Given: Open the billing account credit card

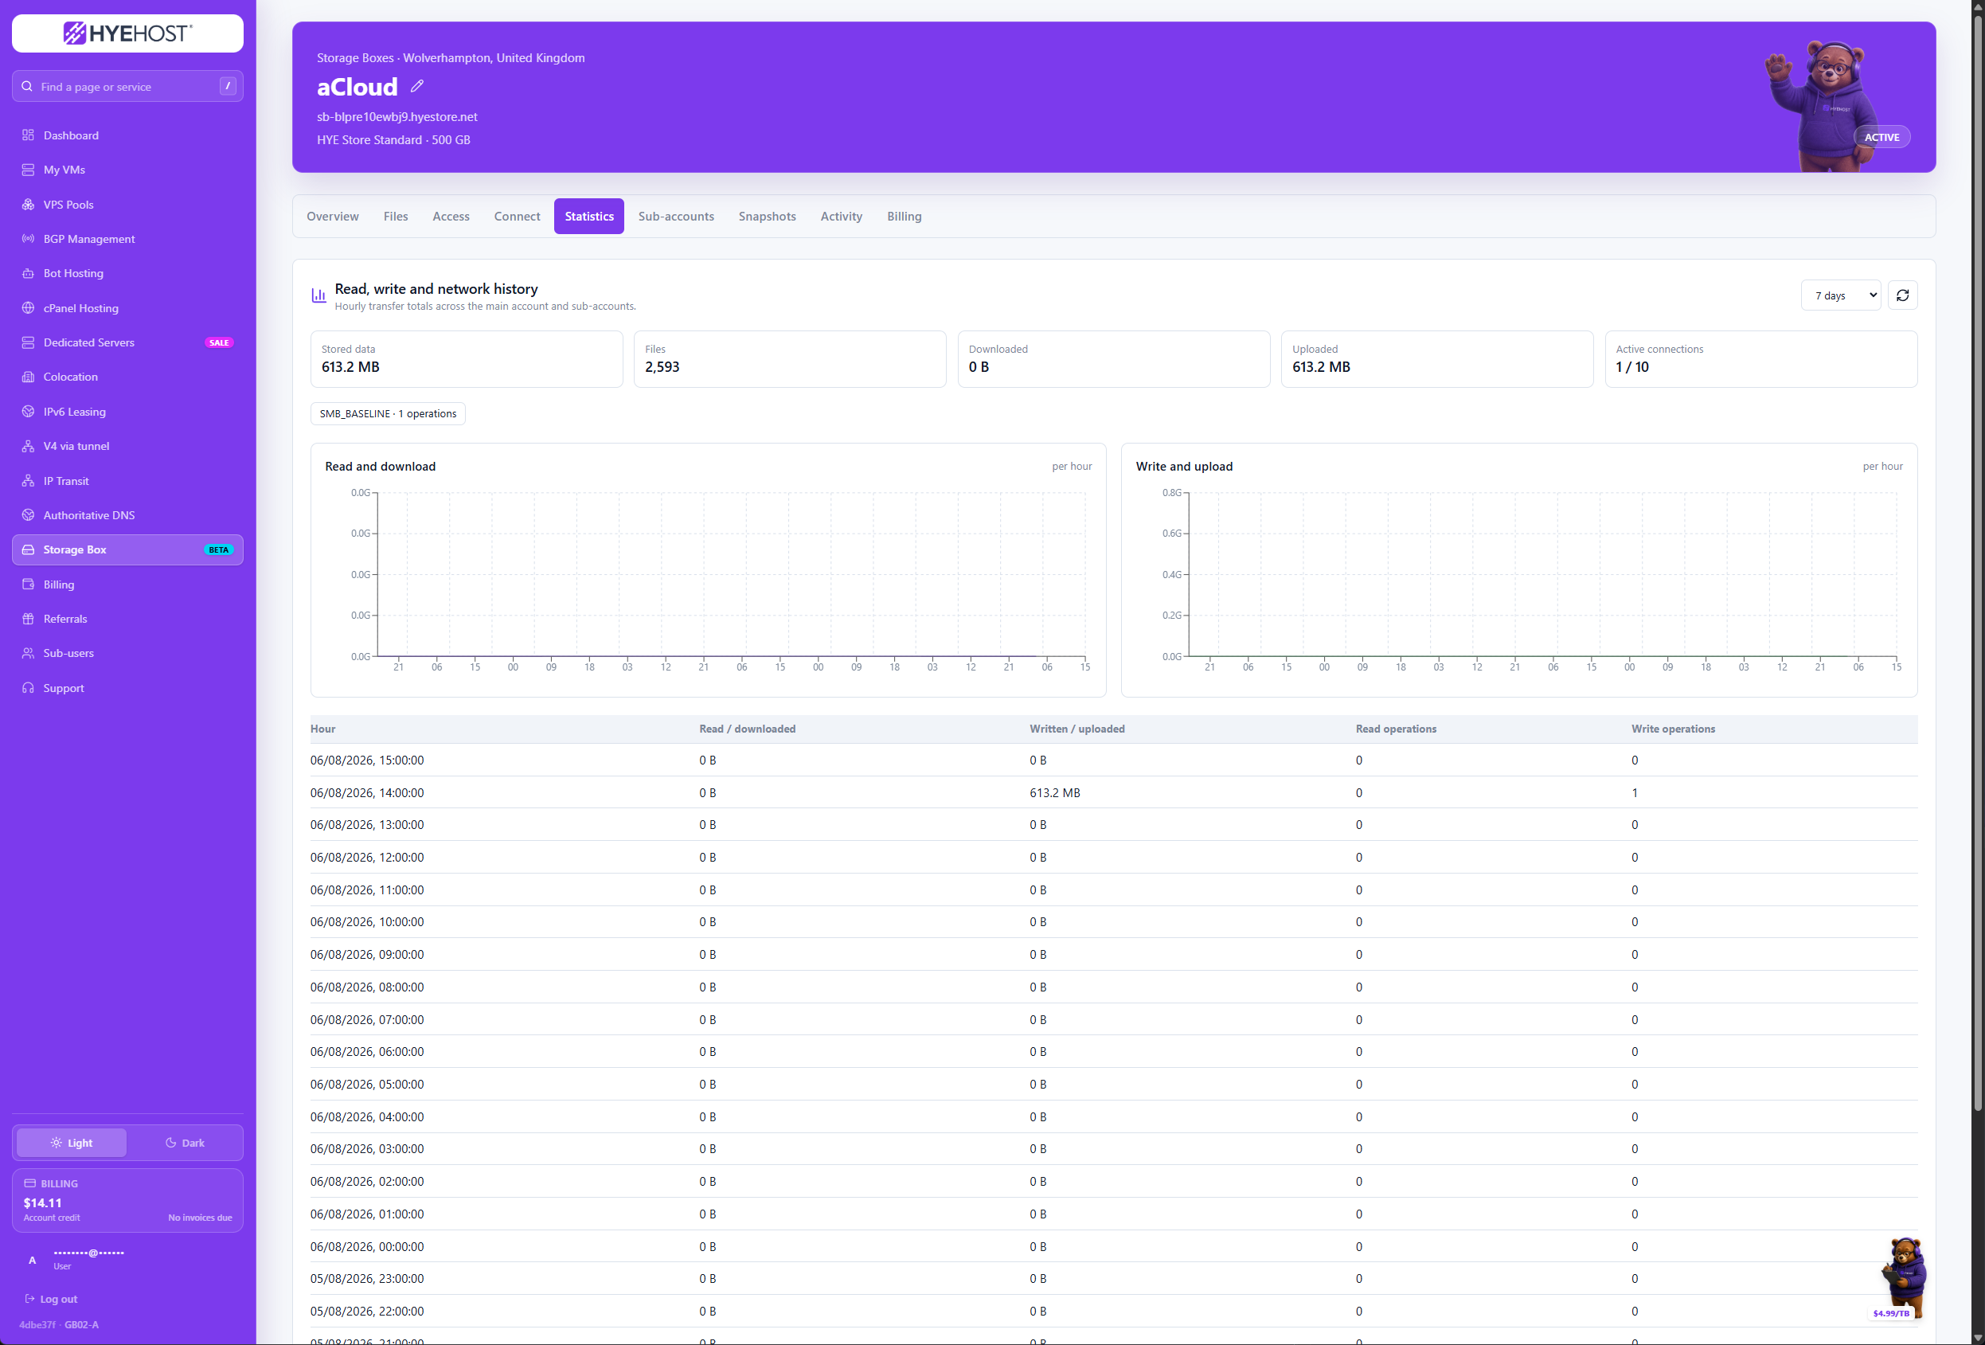Looking at the screenshot, I should [127, 1200].
